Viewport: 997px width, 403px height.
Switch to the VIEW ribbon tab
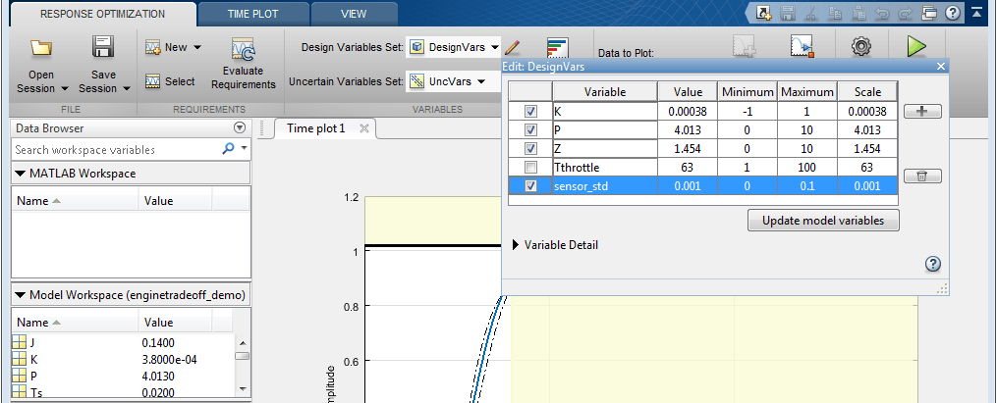353,14
